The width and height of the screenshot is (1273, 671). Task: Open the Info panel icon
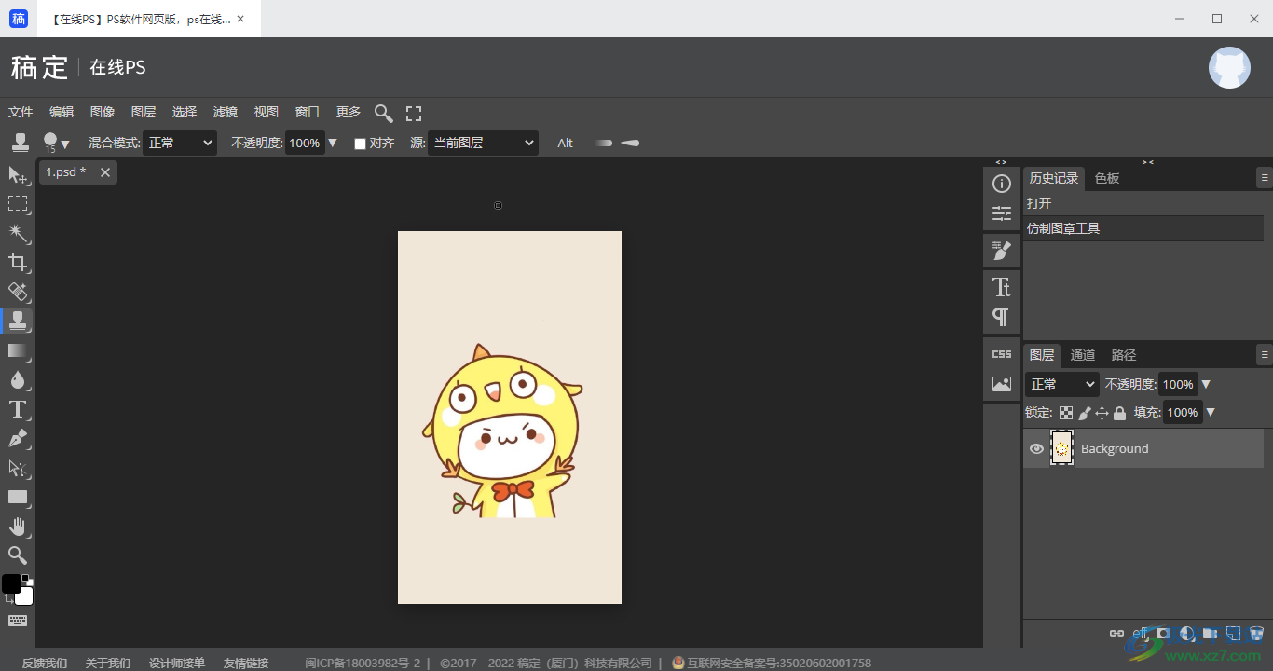1002,184
